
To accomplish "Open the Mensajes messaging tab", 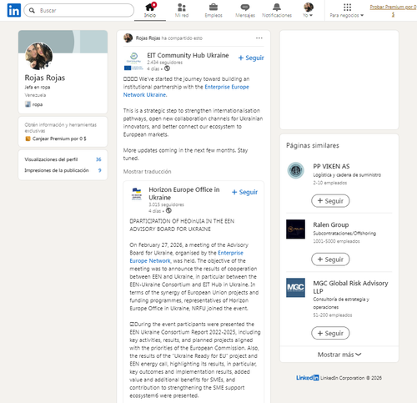I will (x=245, y=10).
